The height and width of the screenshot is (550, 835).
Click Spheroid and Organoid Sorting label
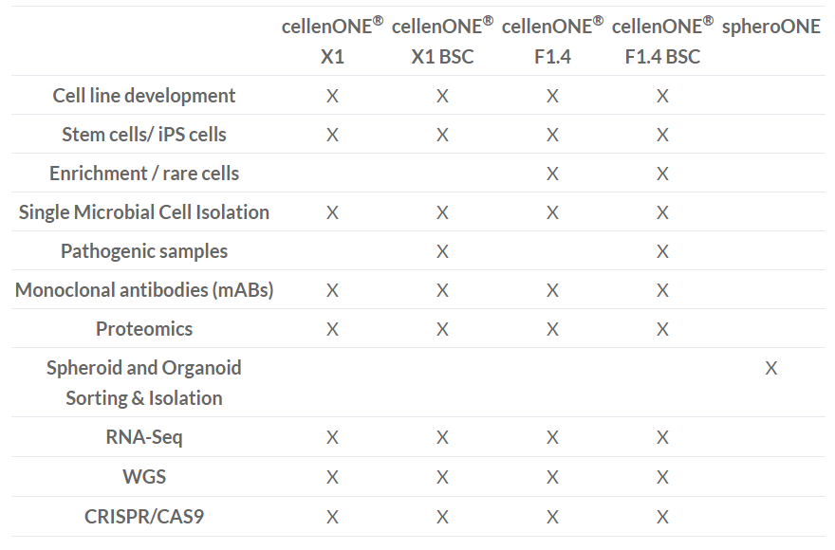point(144,383)
